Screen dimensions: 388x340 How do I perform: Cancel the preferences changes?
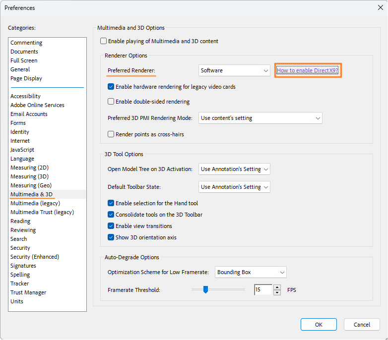(x=362, y=325)
